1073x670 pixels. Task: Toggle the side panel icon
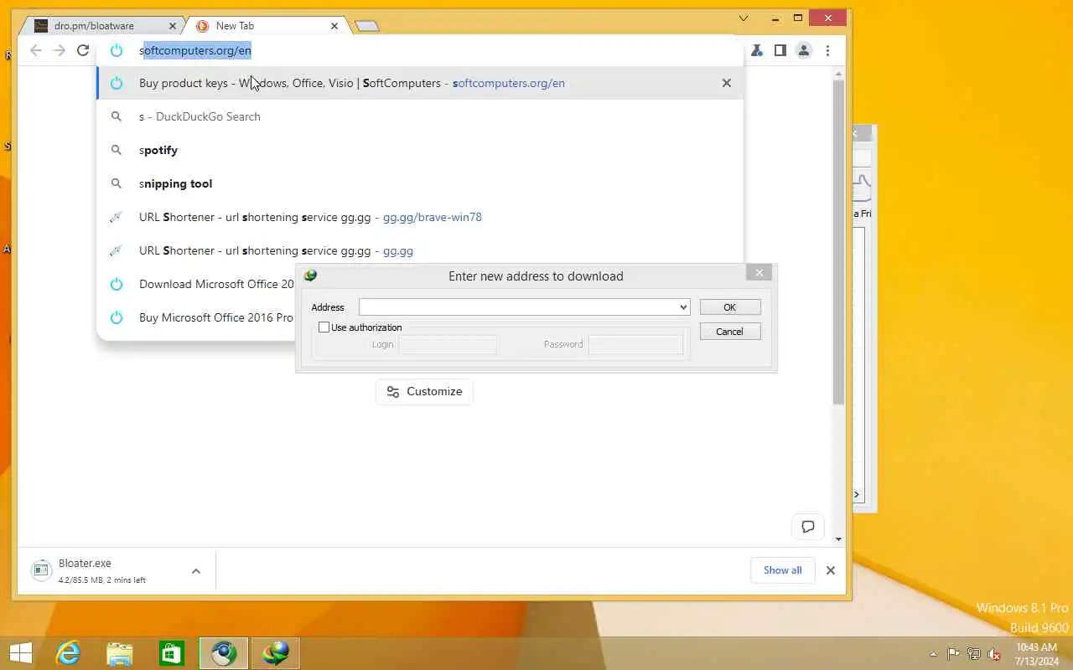point(780,50)
